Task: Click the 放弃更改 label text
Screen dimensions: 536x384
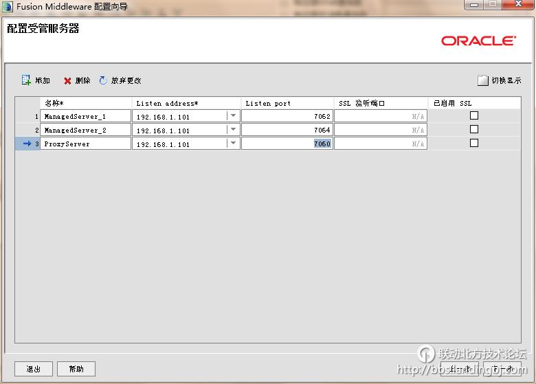Action: [126, 80]
